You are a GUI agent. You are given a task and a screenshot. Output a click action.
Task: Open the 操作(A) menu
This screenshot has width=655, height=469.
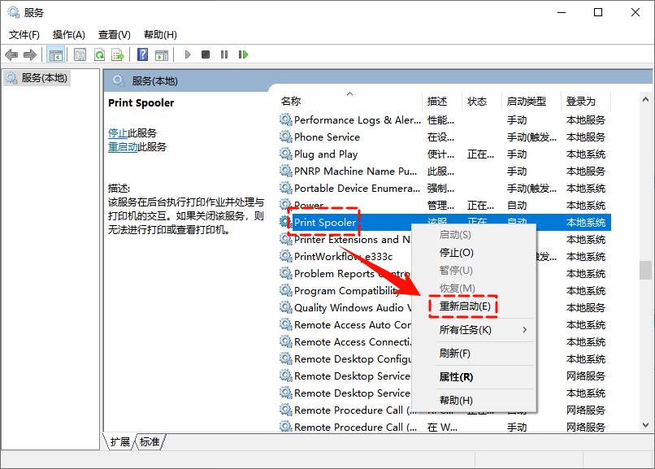tap(68, 34)
